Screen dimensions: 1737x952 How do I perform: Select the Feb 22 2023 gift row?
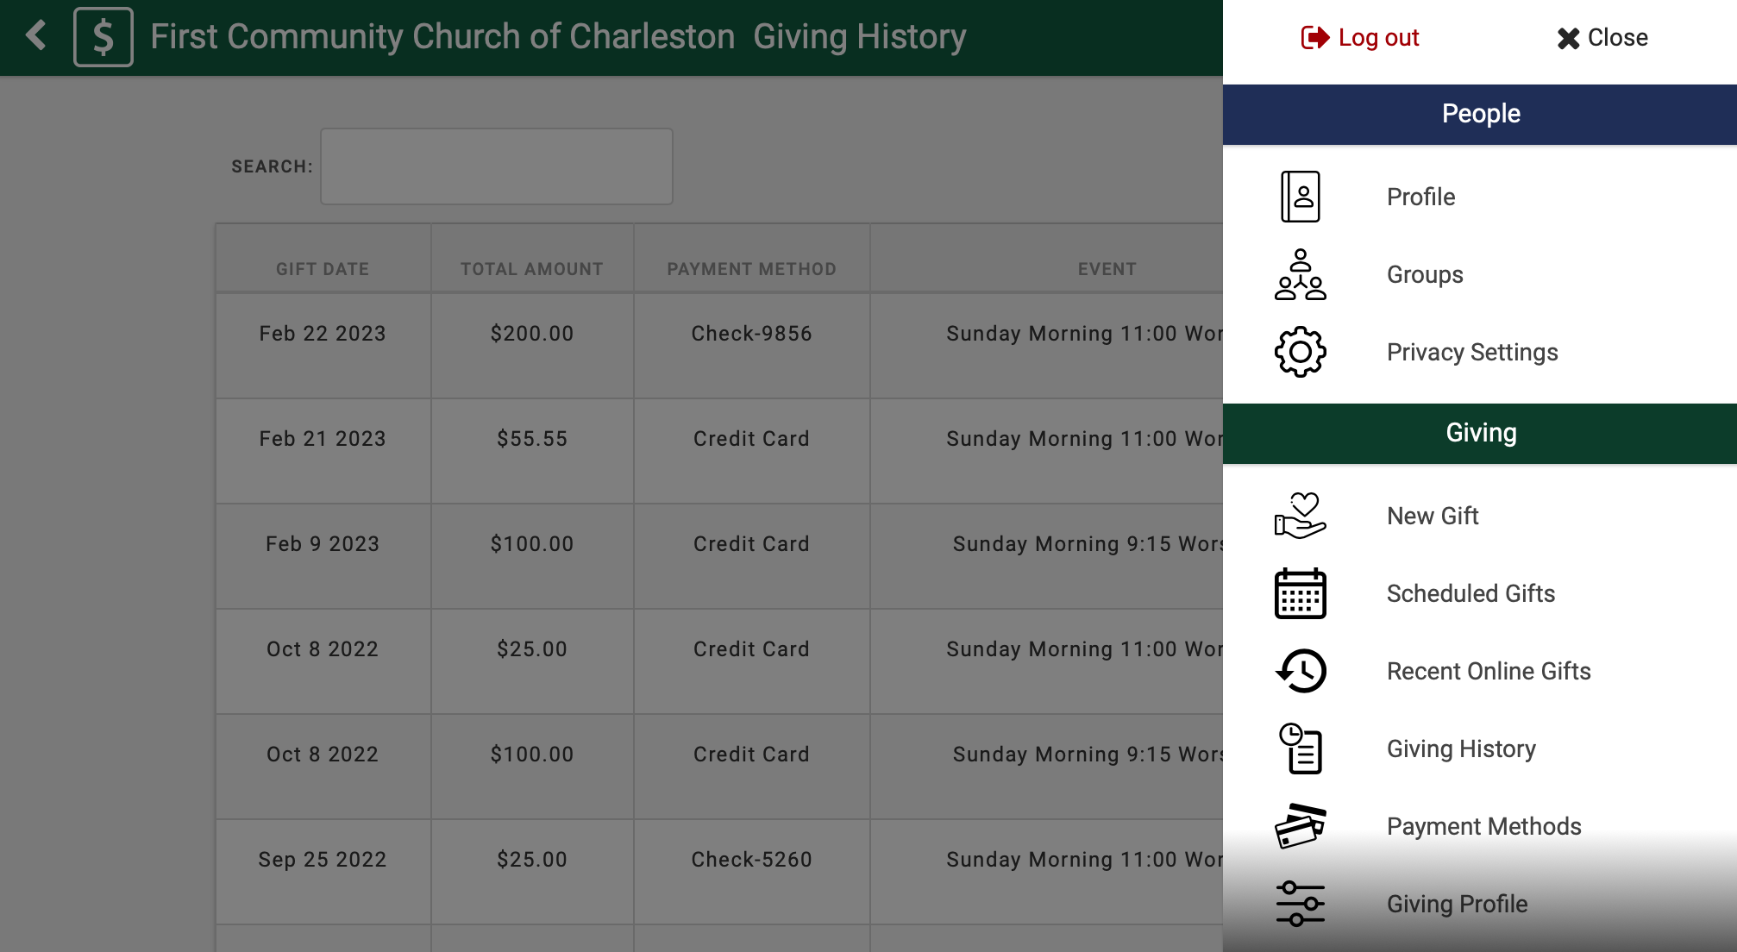(323, 334)
